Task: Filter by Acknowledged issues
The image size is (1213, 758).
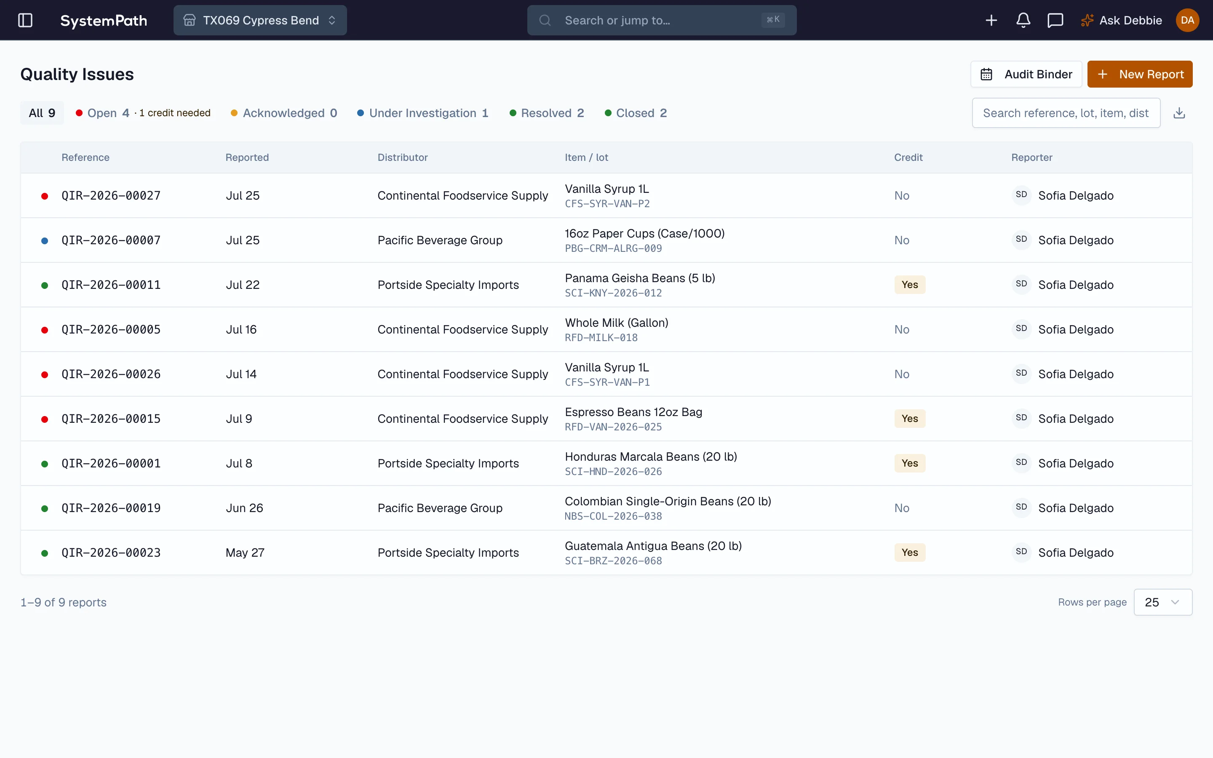Action: pos(284,113)
